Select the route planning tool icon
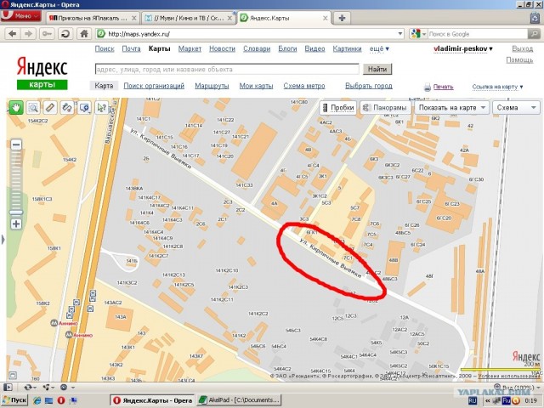 (x=67, y=108)
